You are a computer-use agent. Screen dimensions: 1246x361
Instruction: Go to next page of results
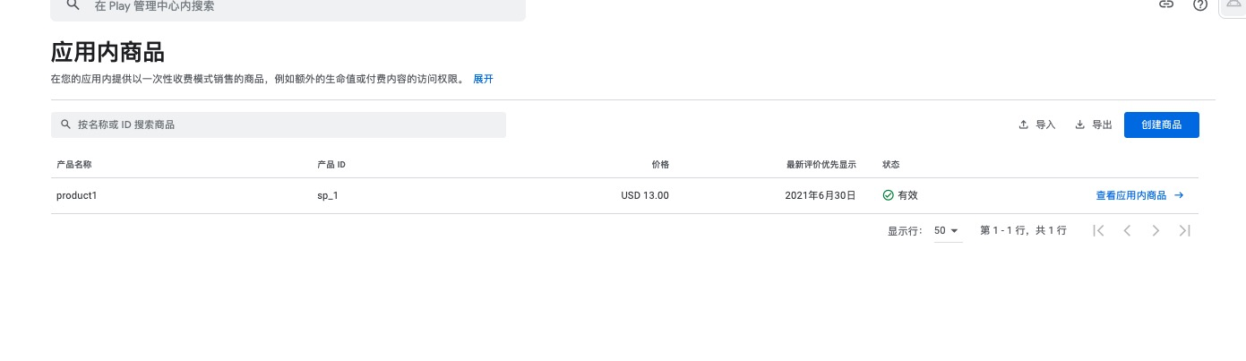tap(1156, 230)
